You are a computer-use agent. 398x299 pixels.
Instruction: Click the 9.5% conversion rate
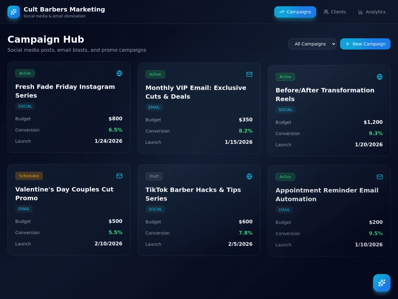pyautogui.click(x=376, y=234)
